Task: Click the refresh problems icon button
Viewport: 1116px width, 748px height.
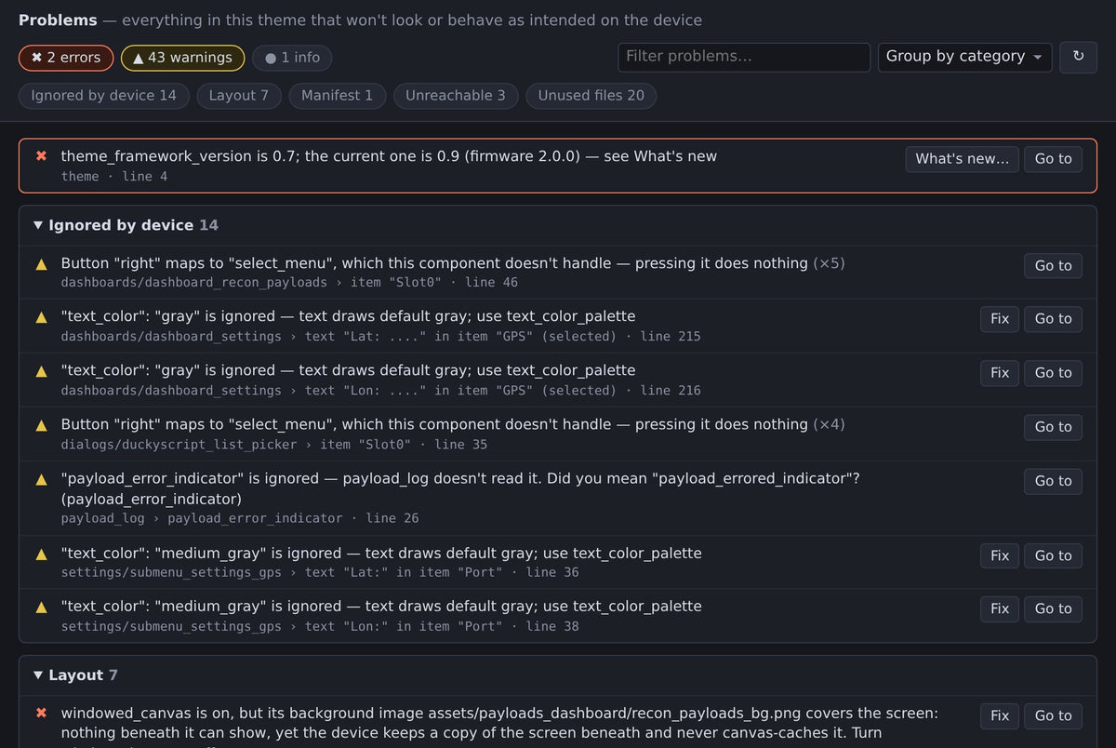Action: (x=1079, y=57)
